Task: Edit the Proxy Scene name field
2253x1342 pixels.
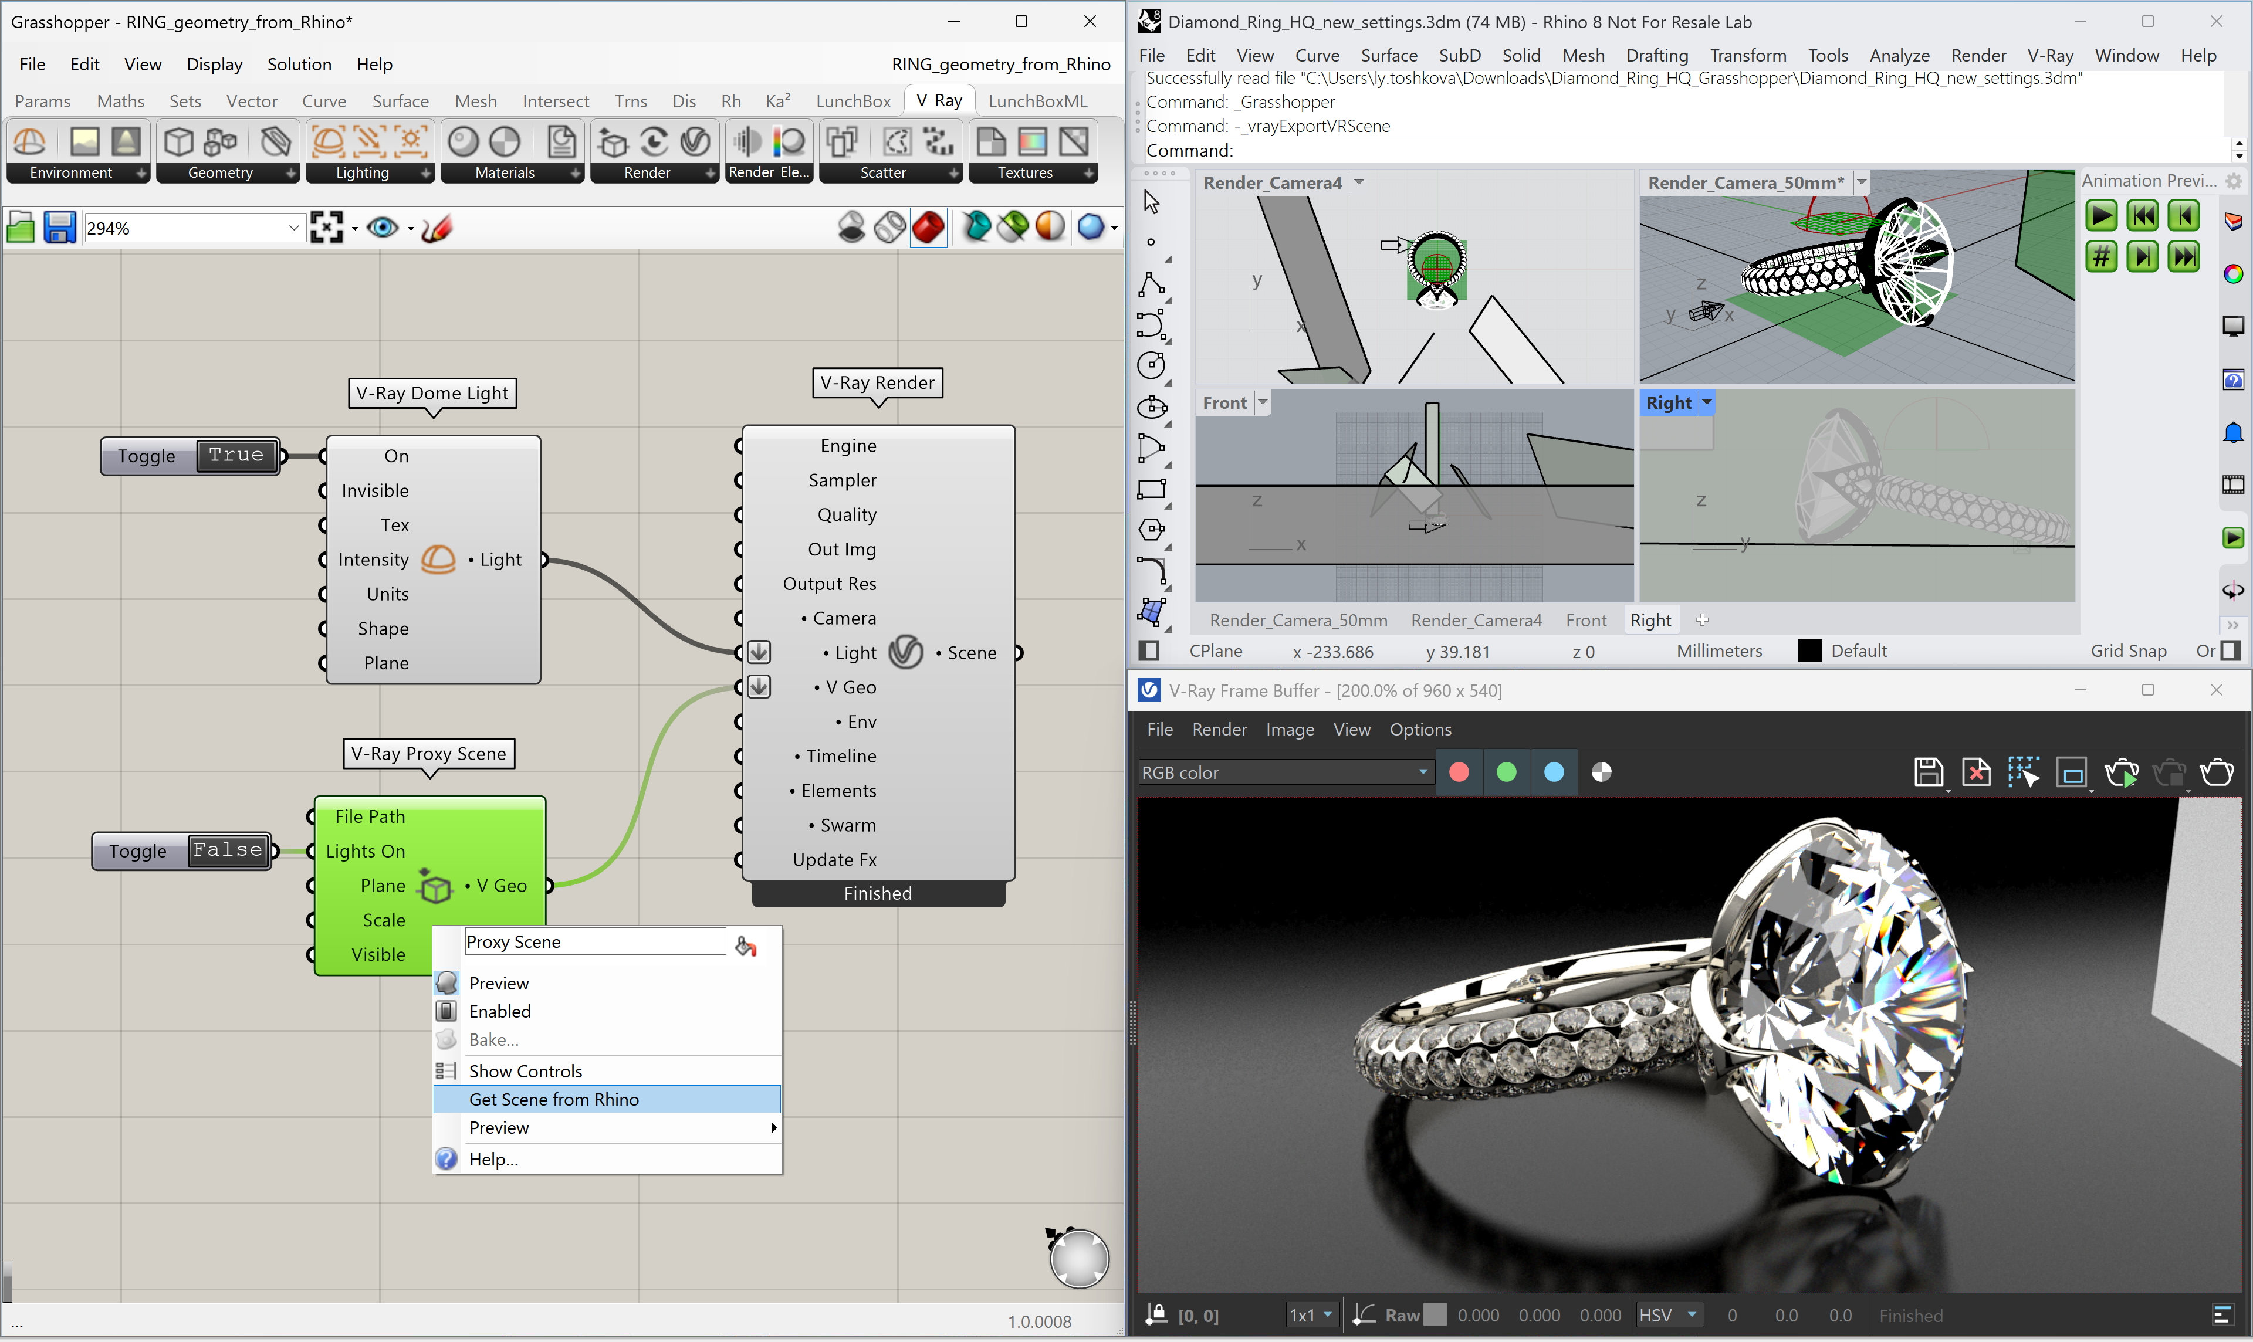Action: click(594, 941)
